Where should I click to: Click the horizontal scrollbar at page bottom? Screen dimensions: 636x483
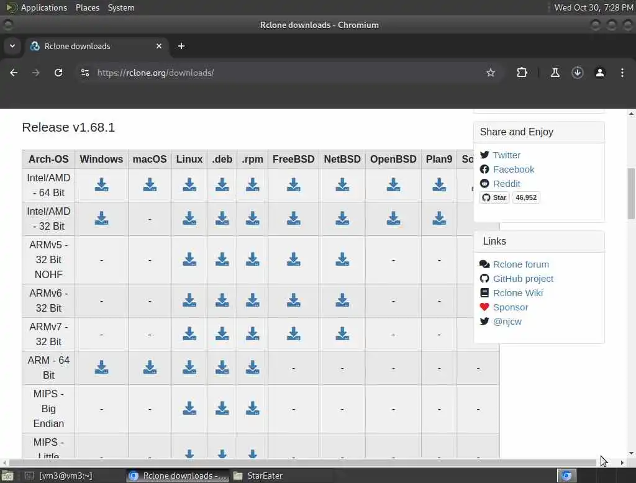(x=302, y=463)
